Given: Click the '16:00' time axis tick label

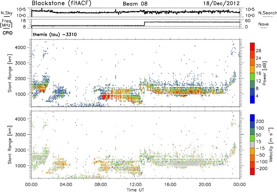Looking at the screenshot, I should click(170, 185).
